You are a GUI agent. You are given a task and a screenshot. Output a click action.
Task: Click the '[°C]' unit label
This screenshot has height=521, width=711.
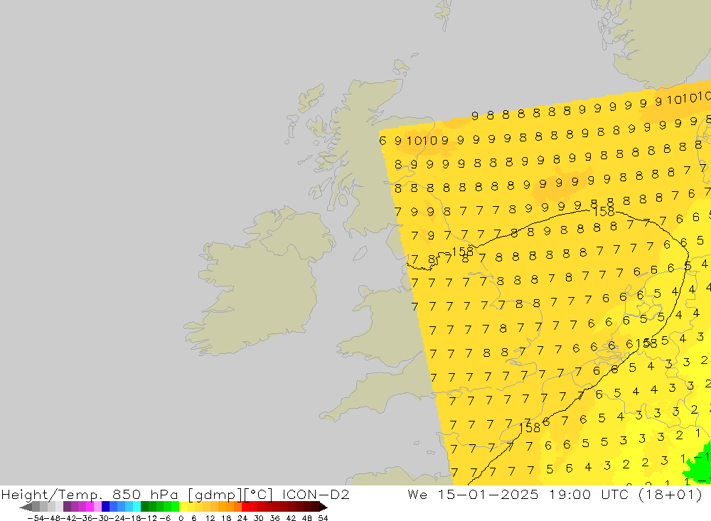tap(259, 495)
